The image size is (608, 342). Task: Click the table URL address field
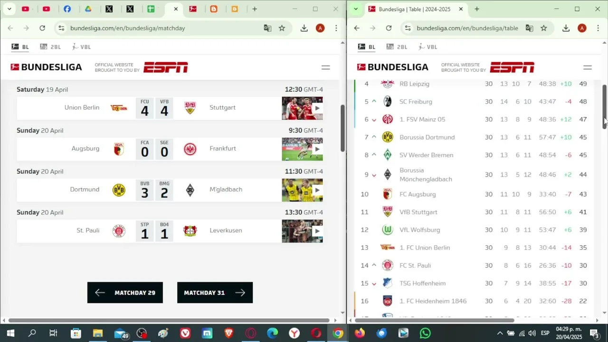[x=467, y=28]
